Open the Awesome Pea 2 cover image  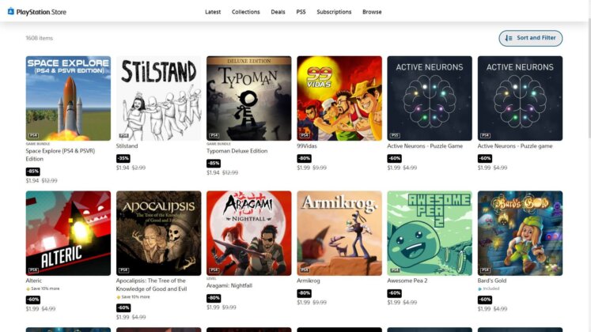(x=430, y=233)
